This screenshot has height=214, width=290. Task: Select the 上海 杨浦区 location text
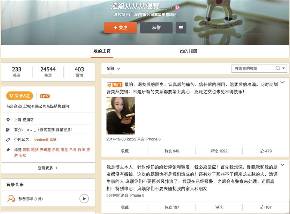[24, 120]
